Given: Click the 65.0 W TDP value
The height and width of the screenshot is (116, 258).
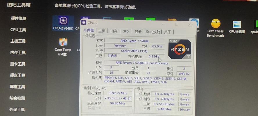Looking at the screenshot, I should click(x=157, y=46).
